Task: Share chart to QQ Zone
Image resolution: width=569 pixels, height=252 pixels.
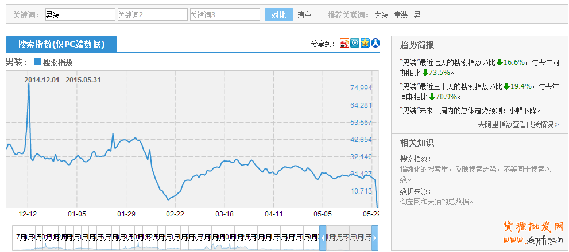Action: [x=365, y=44]
